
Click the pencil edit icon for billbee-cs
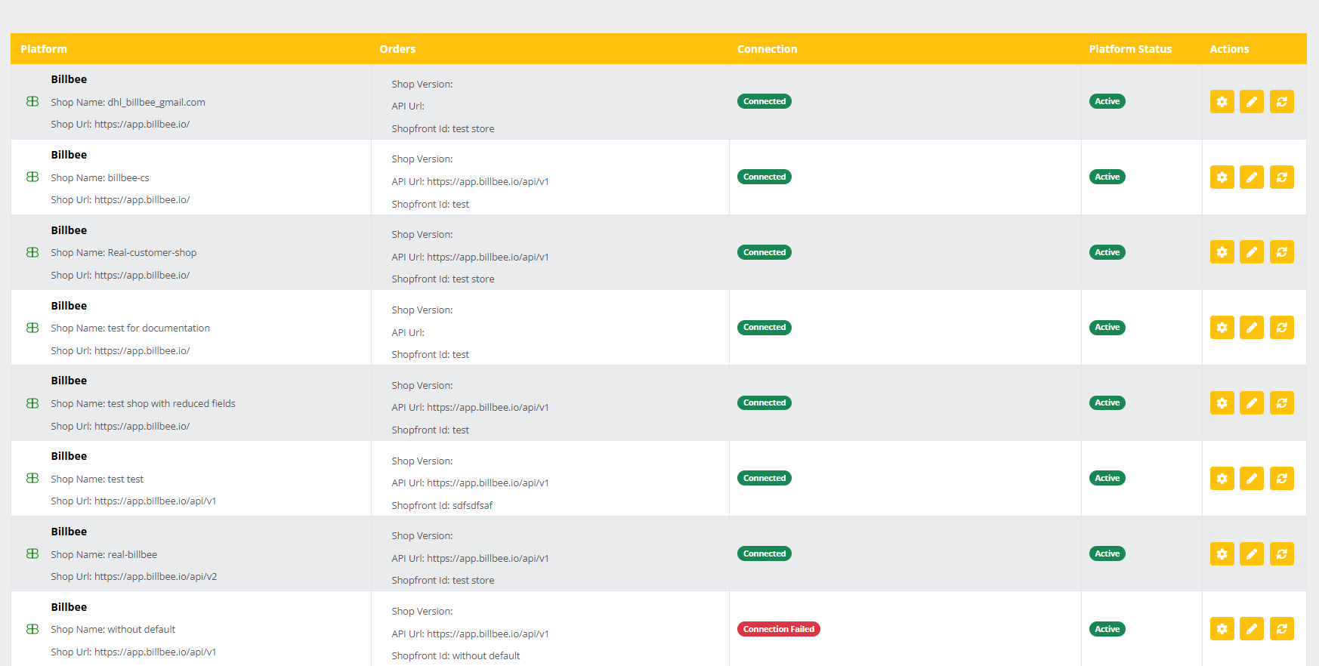click(x=1252, y=177)
